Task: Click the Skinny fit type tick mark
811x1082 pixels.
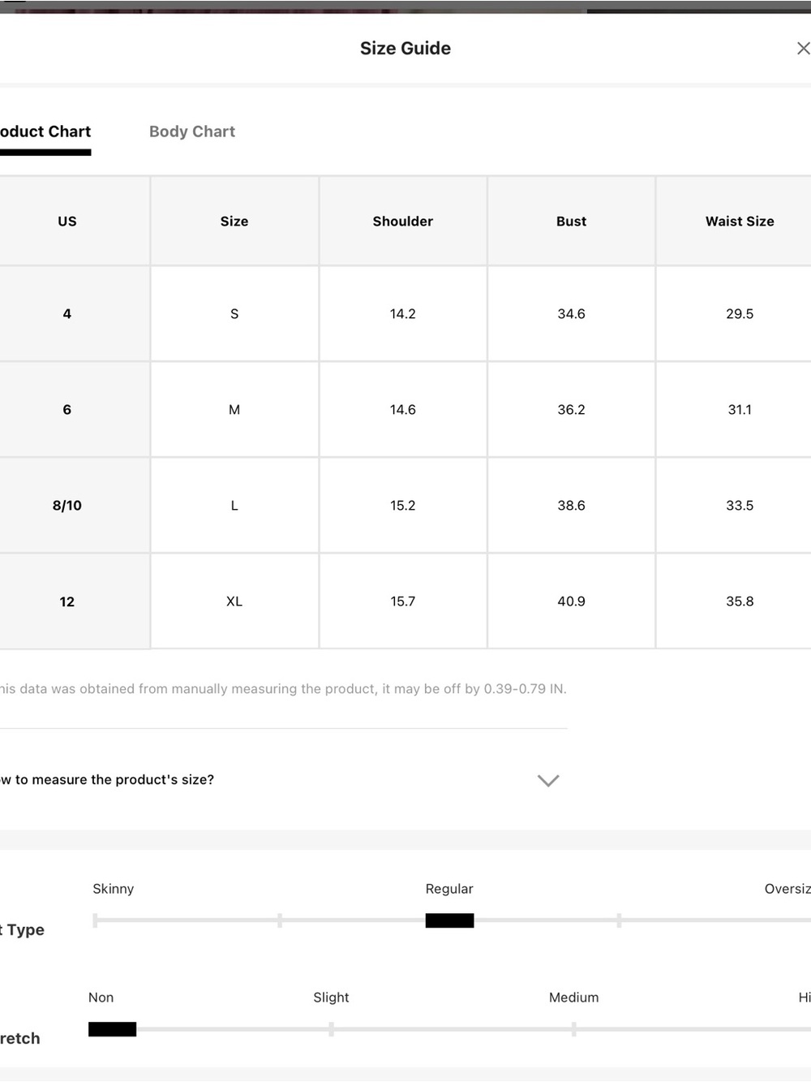Action: [x=96, y=920]
